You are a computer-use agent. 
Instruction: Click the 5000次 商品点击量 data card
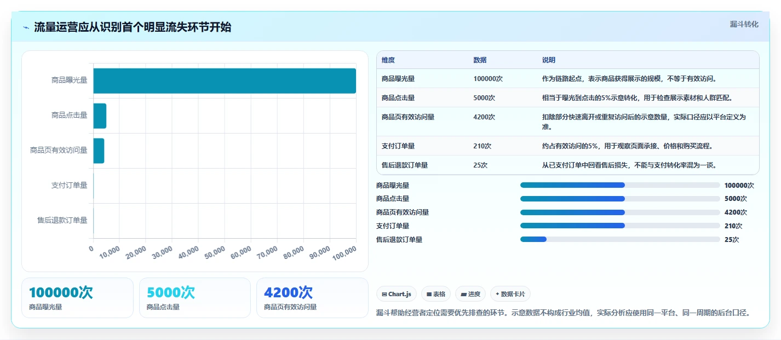(x=195, y=298)
